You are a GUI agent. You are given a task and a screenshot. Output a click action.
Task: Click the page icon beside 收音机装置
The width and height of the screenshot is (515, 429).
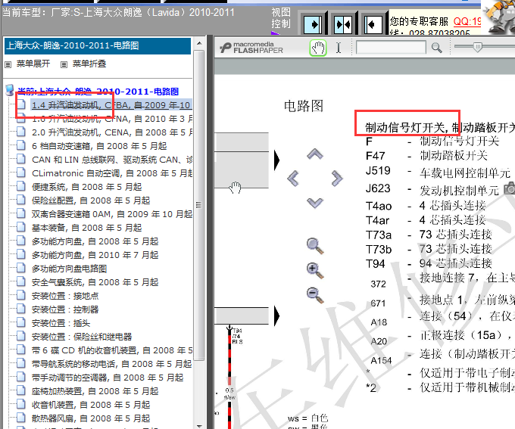click(x=21, y=404)
